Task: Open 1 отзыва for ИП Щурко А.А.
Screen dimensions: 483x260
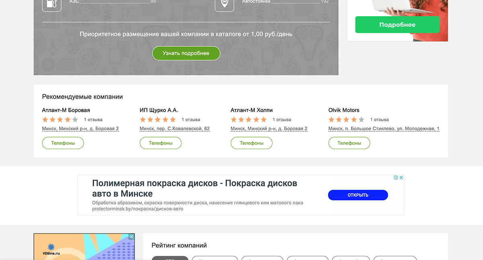Action: click(x=191, y=120)
